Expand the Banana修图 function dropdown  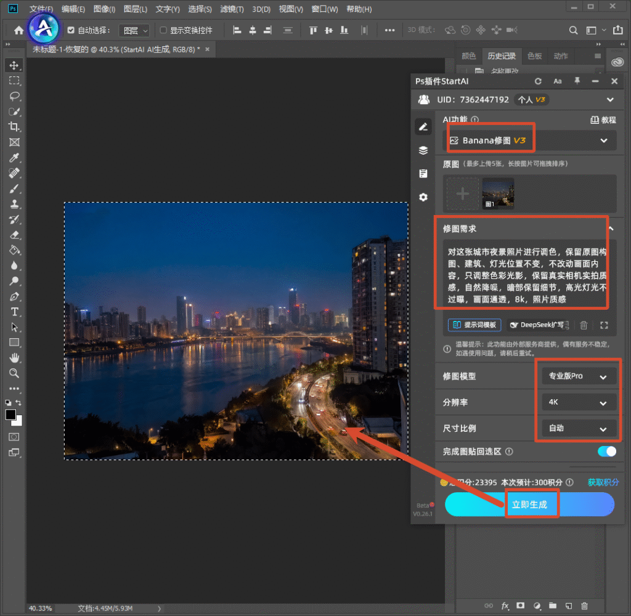(604, 140)
